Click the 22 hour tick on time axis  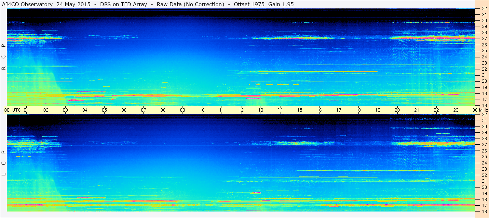coord(436,110)
